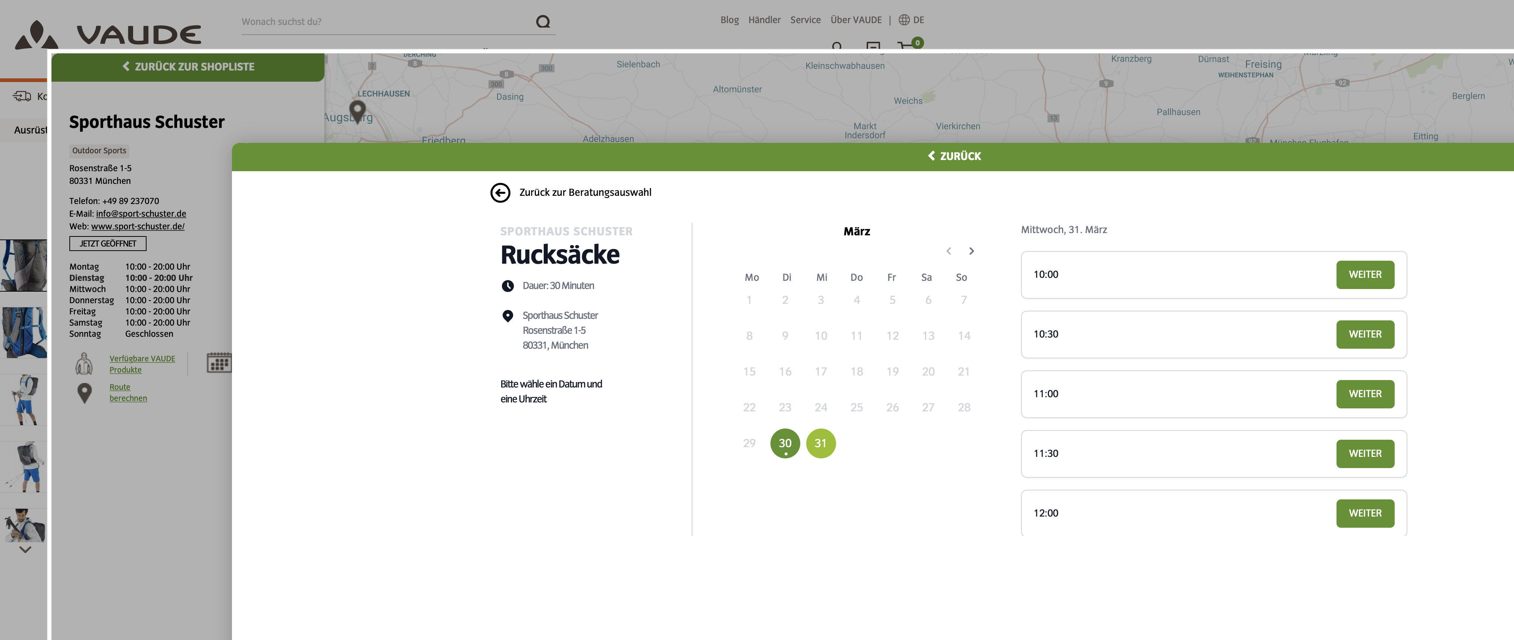Click the green Zurück bar
This screenshot has width=1514, height=640.
tap(873, 156)
